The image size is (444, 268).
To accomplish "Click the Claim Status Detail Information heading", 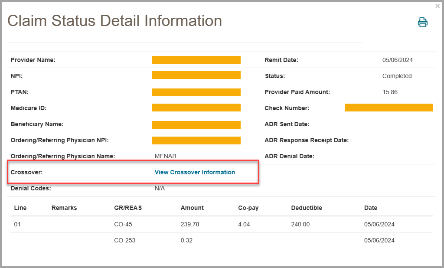I will pos(115,21).
